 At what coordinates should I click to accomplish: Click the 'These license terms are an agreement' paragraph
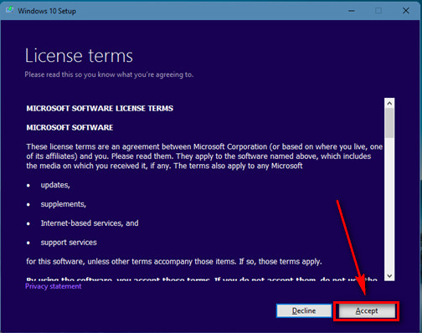[x=204, y=156]
